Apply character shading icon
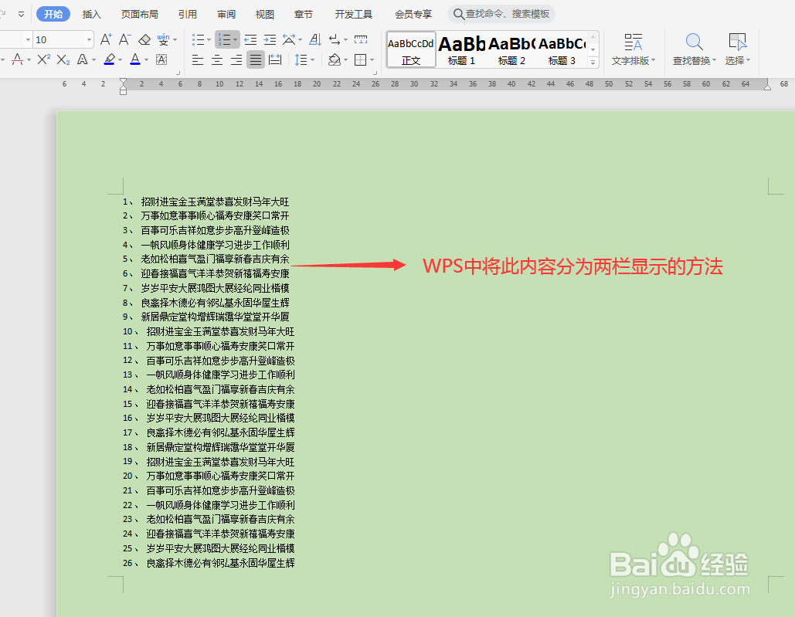 (x=161, y=59)
